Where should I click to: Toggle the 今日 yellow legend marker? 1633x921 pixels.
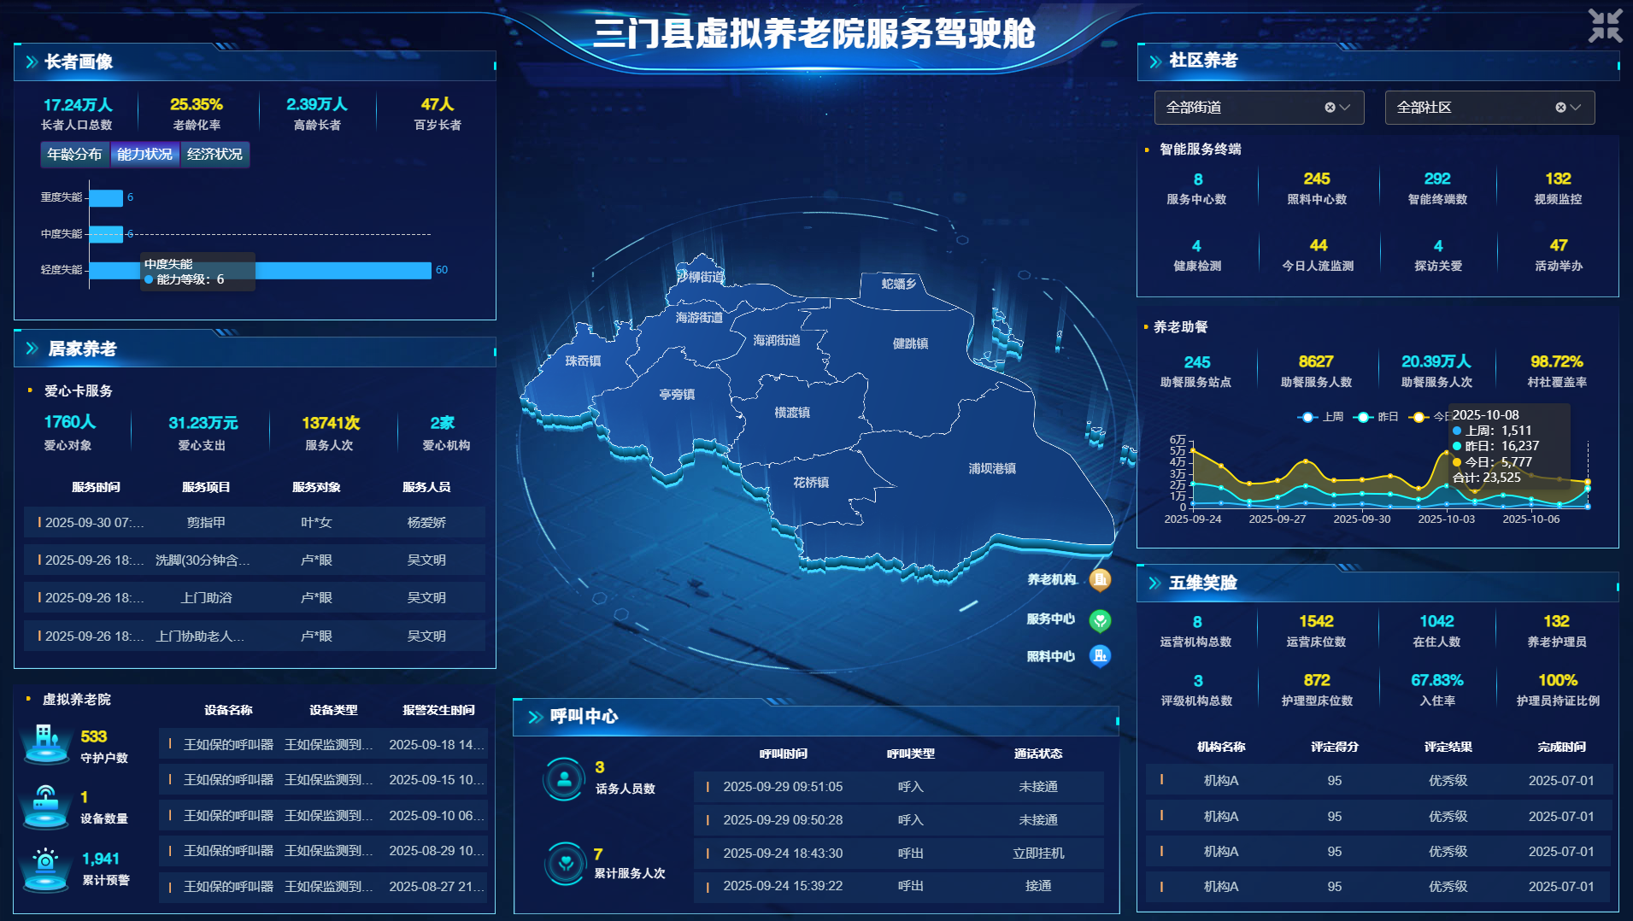click(1419, 417)
